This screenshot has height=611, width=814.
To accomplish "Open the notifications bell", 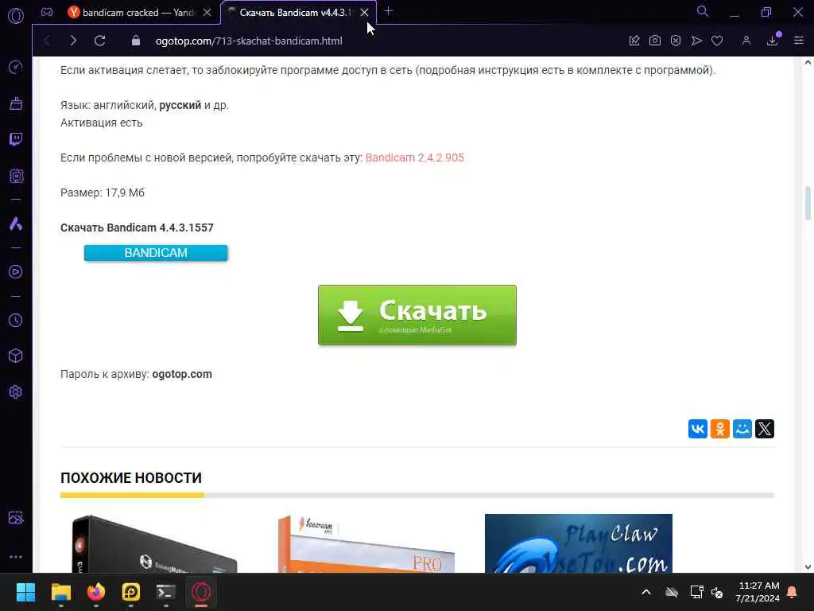I will (793, 592).
